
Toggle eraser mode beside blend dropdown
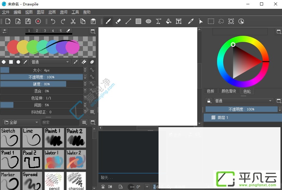click(84, 62)
